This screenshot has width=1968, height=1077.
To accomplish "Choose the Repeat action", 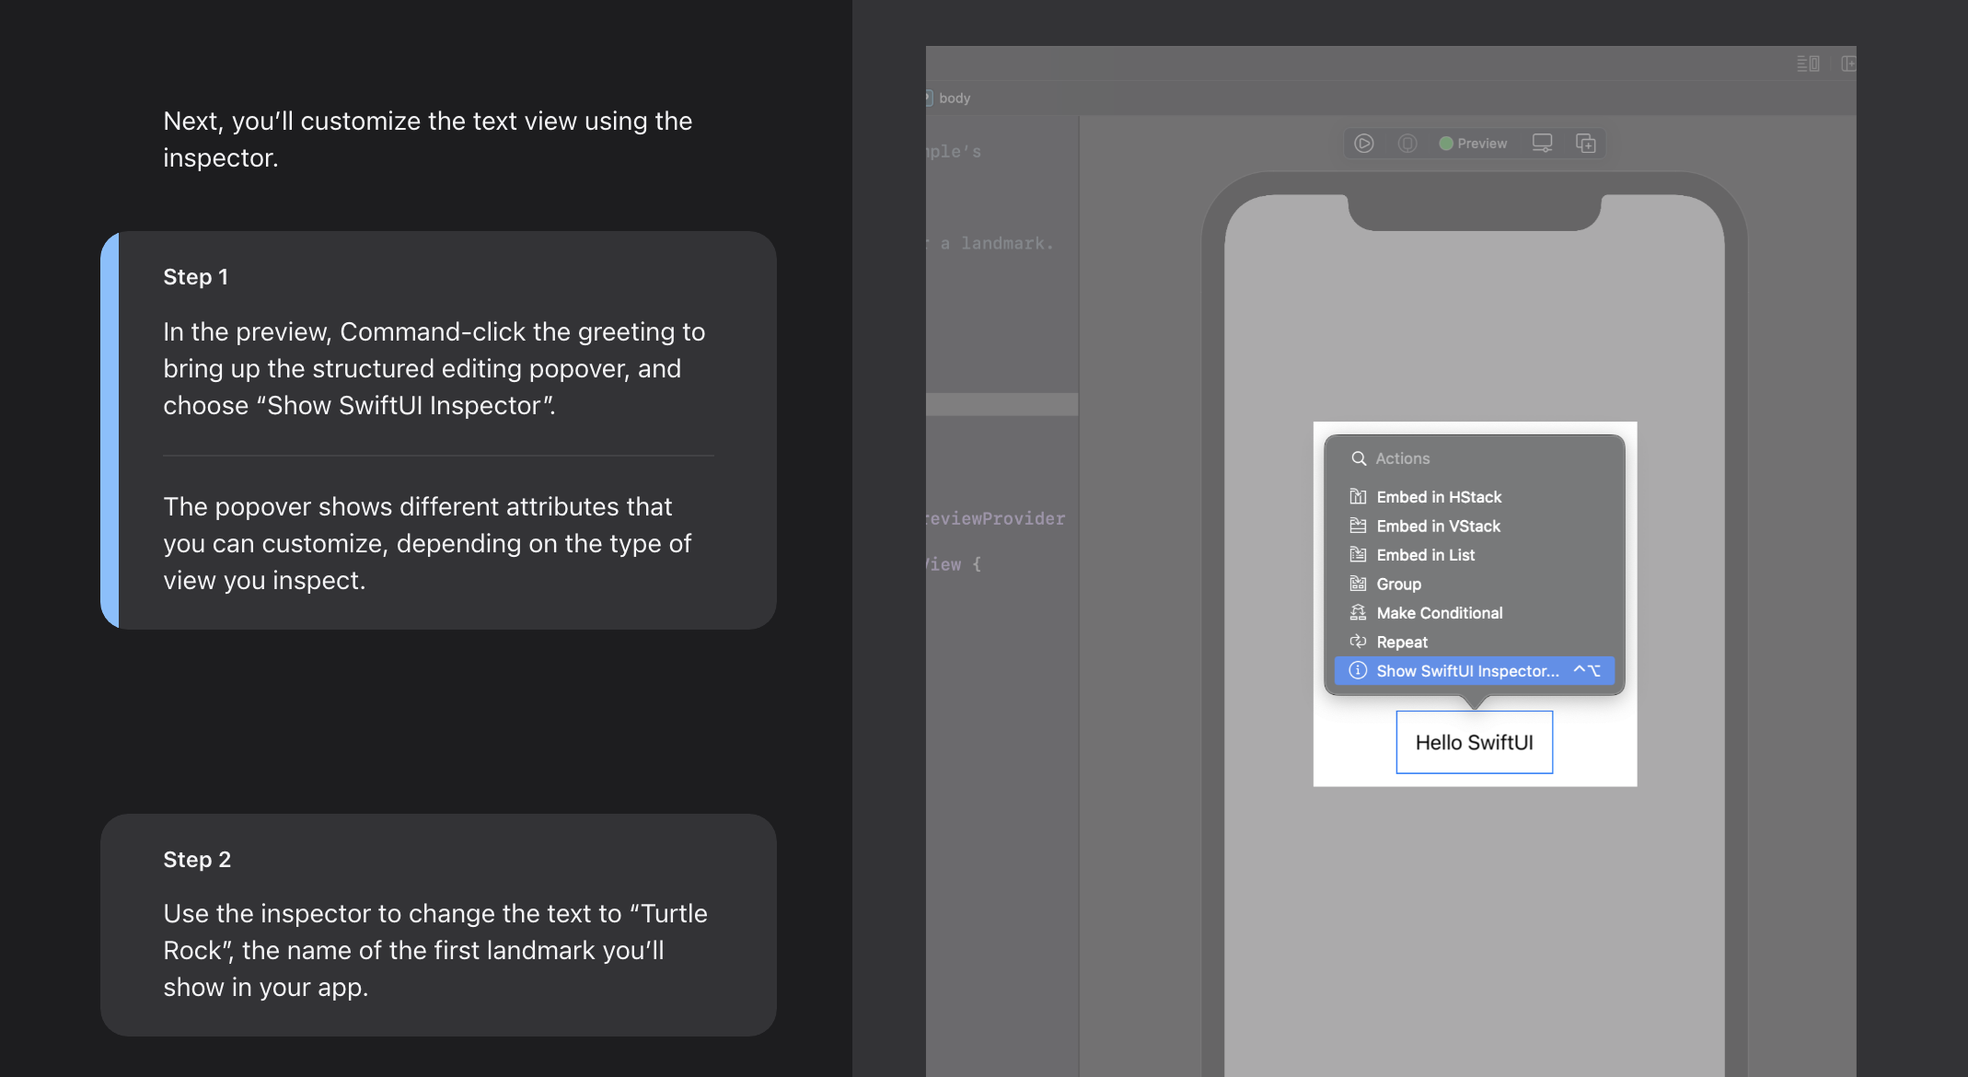I will tap(1401, 643).
